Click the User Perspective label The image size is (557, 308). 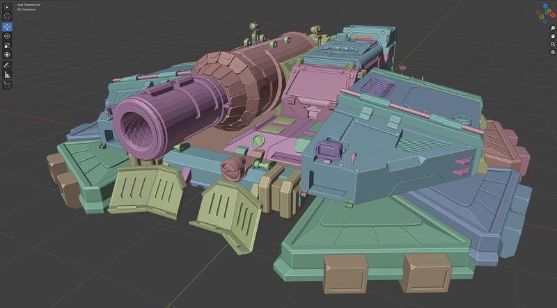tap(29, 5)
